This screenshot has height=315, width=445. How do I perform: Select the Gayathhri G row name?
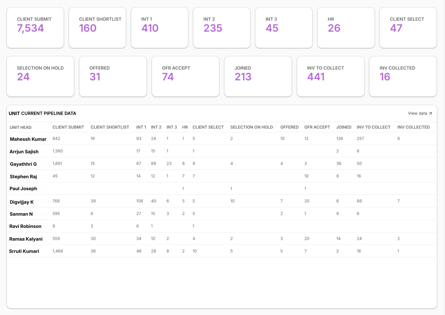pos(23,164)
